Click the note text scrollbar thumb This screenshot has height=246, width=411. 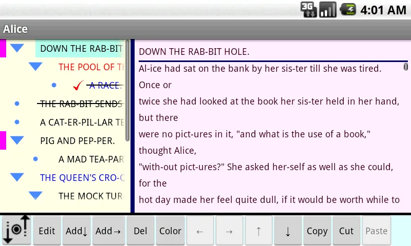tap(406, 67)
